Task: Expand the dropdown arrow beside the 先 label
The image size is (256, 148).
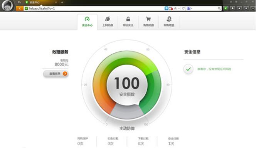Action: (179, 8)
